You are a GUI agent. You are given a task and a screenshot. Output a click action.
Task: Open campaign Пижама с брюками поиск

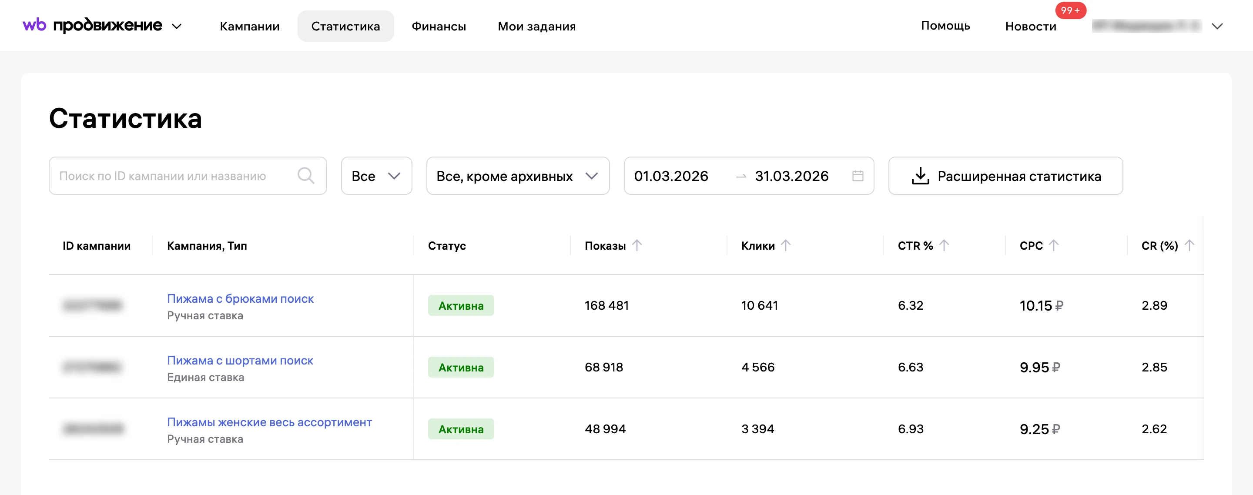[x=240, y=298]
